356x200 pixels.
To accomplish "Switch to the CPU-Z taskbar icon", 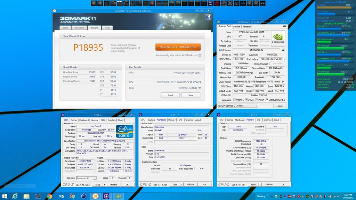I will [106, 196].
